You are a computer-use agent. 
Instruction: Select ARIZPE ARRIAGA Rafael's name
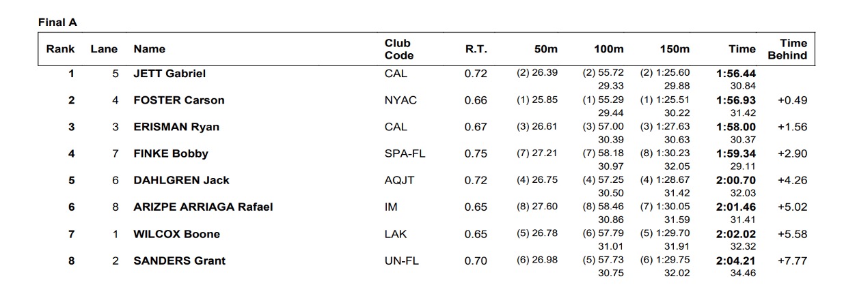pos(203,207)
